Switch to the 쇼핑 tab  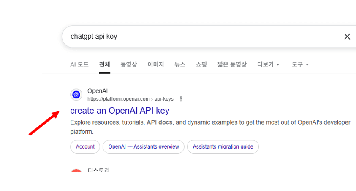201,64
